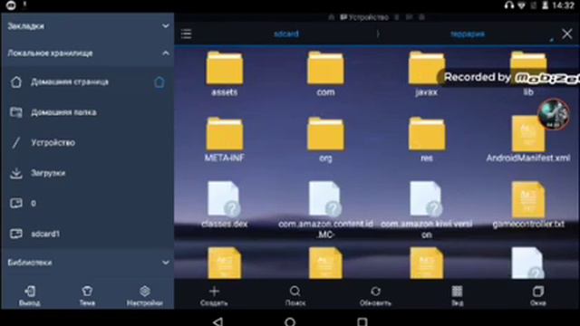
Task: Tap the Выход exit button
Action: (x=30, y=296)
